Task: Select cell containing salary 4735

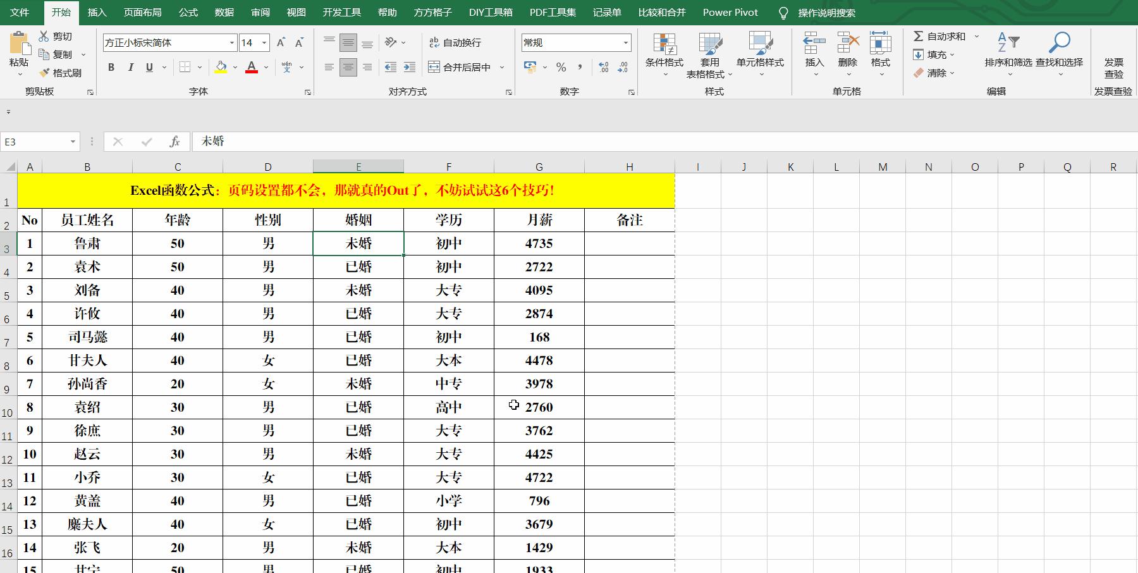Action: click(539, 243)
